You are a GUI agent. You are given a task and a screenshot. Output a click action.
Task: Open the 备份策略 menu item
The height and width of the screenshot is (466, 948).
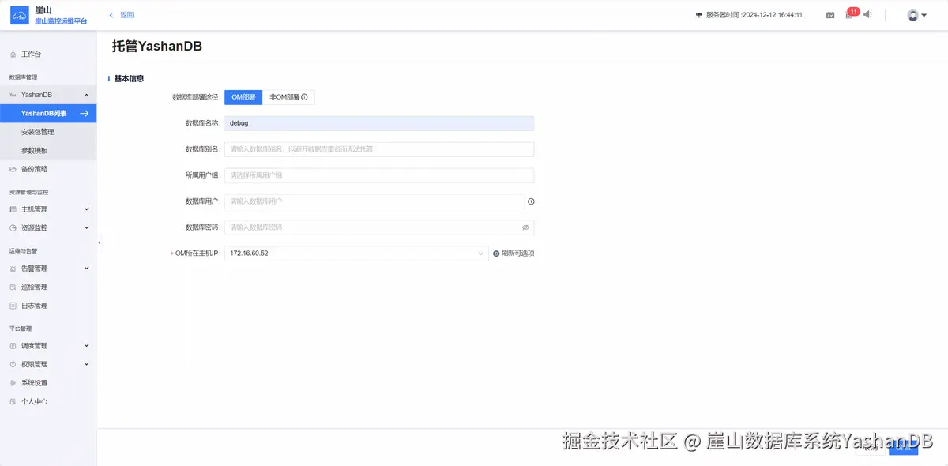coord(48,169)
